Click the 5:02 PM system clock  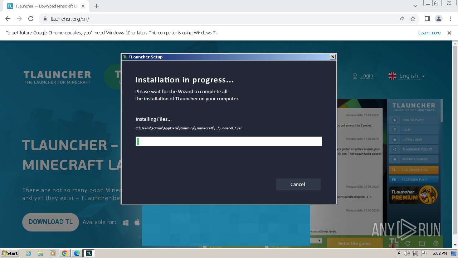[x=439, y=253]
